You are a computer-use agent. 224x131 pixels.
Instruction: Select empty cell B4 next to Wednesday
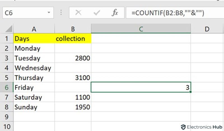coord(73,68)
